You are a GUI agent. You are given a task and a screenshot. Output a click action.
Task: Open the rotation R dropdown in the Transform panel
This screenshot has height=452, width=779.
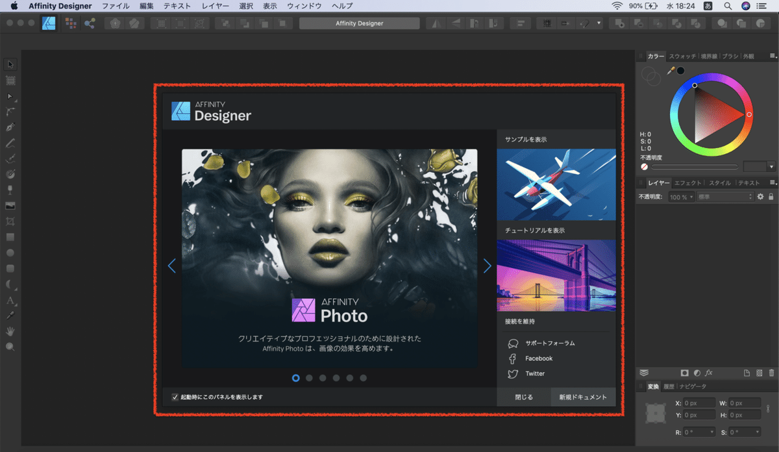pos(712,432)
